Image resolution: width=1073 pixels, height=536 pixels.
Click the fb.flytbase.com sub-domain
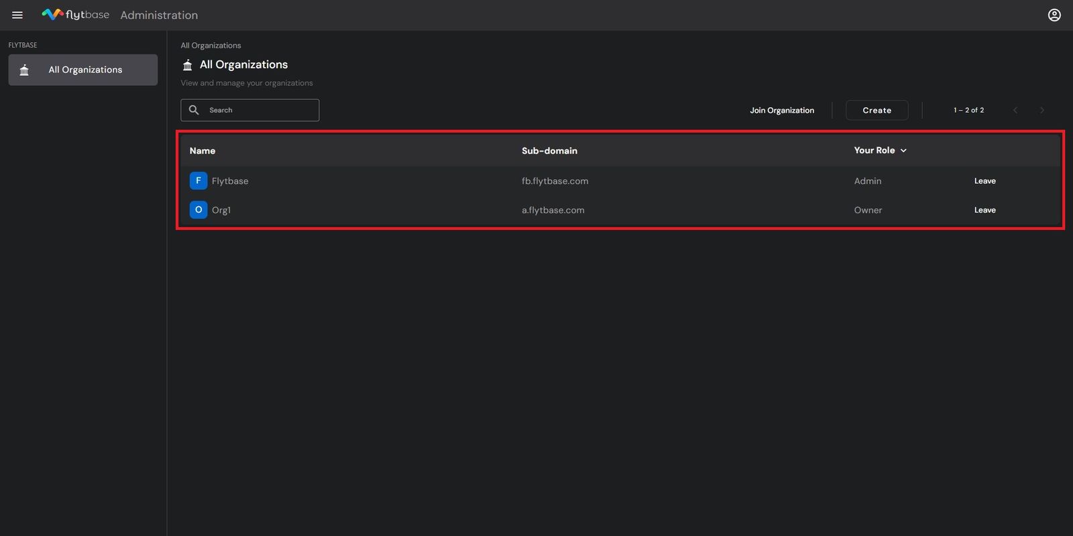point(555,181)
